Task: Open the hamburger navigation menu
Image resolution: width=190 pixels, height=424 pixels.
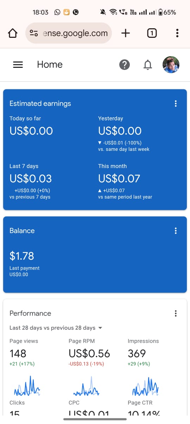Action: (x=18, y=65)
